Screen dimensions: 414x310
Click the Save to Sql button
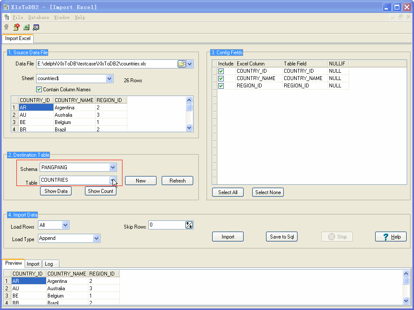pos(282,237)
